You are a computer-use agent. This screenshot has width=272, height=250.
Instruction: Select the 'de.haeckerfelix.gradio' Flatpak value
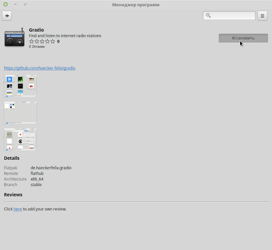point(51,168)
